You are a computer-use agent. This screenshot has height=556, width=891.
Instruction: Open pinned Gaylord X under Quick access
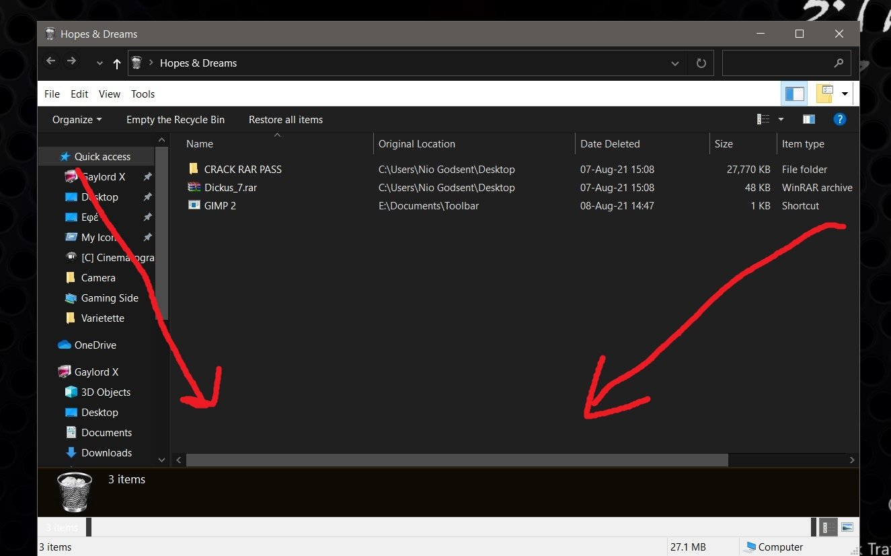[104, 177]
